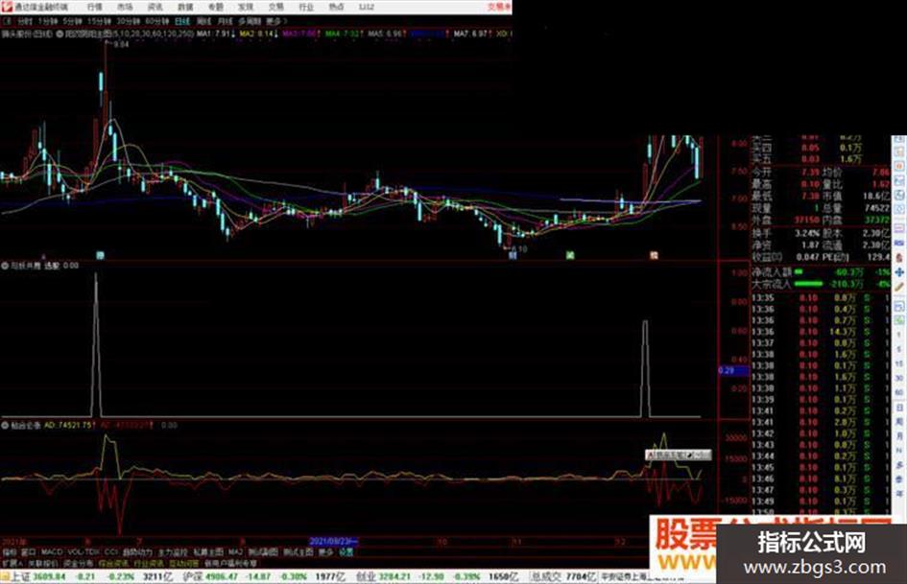The height and width of the screenshot is (584, 907).
Task: Click the 多 shortcut in right toolbar
Action: 899,465
